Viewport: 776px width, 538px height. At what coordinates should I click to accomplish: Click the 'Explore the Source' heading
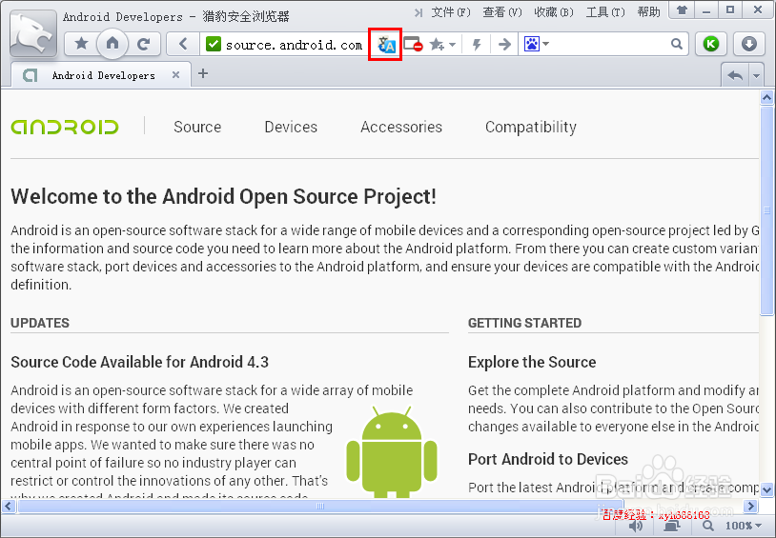[532, 362]
